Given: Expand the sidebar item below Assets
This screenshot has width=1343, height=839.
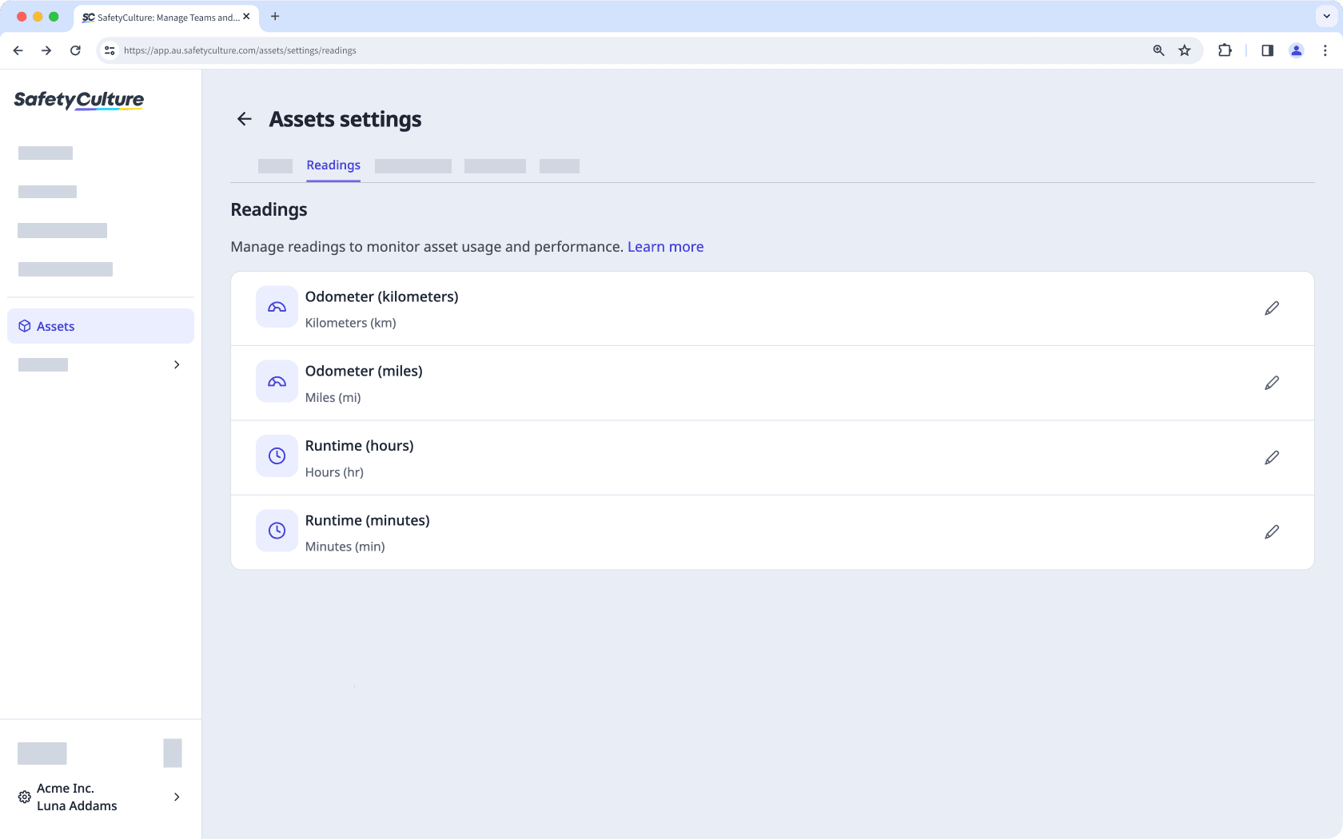Looking at the screenshot, I should (176, 364).
